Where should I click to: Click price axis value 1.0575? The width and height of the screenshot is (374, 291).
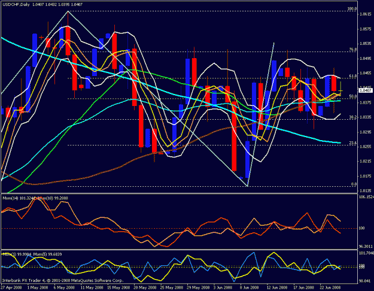point(366,29)
